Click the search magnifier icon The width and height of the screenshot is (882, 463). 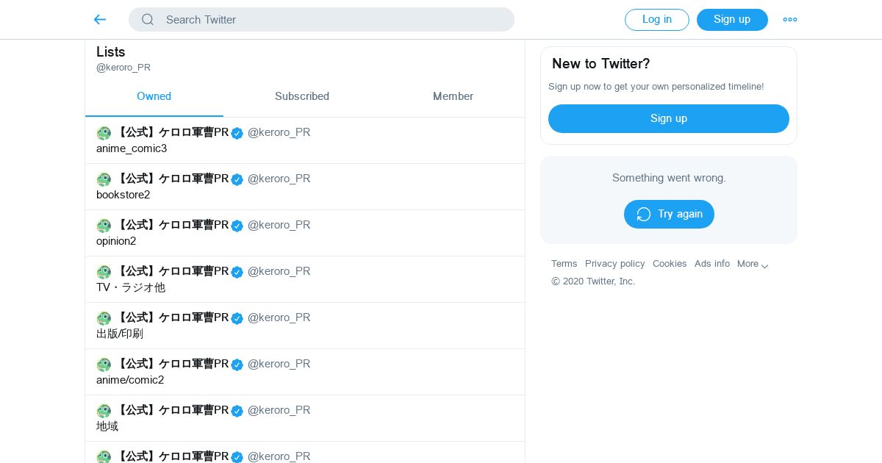(x=148, y=20)
